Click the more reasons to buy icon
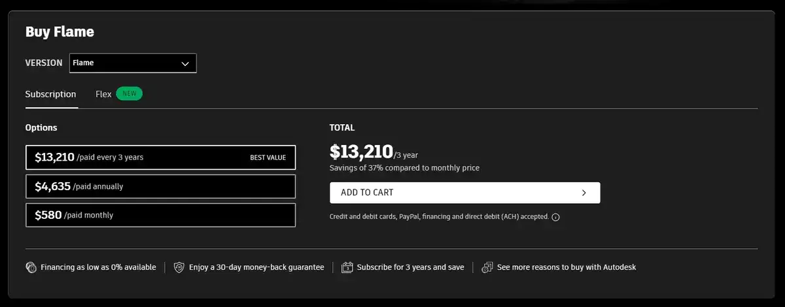This screenshot has height=307, width=785. (487, 267)
